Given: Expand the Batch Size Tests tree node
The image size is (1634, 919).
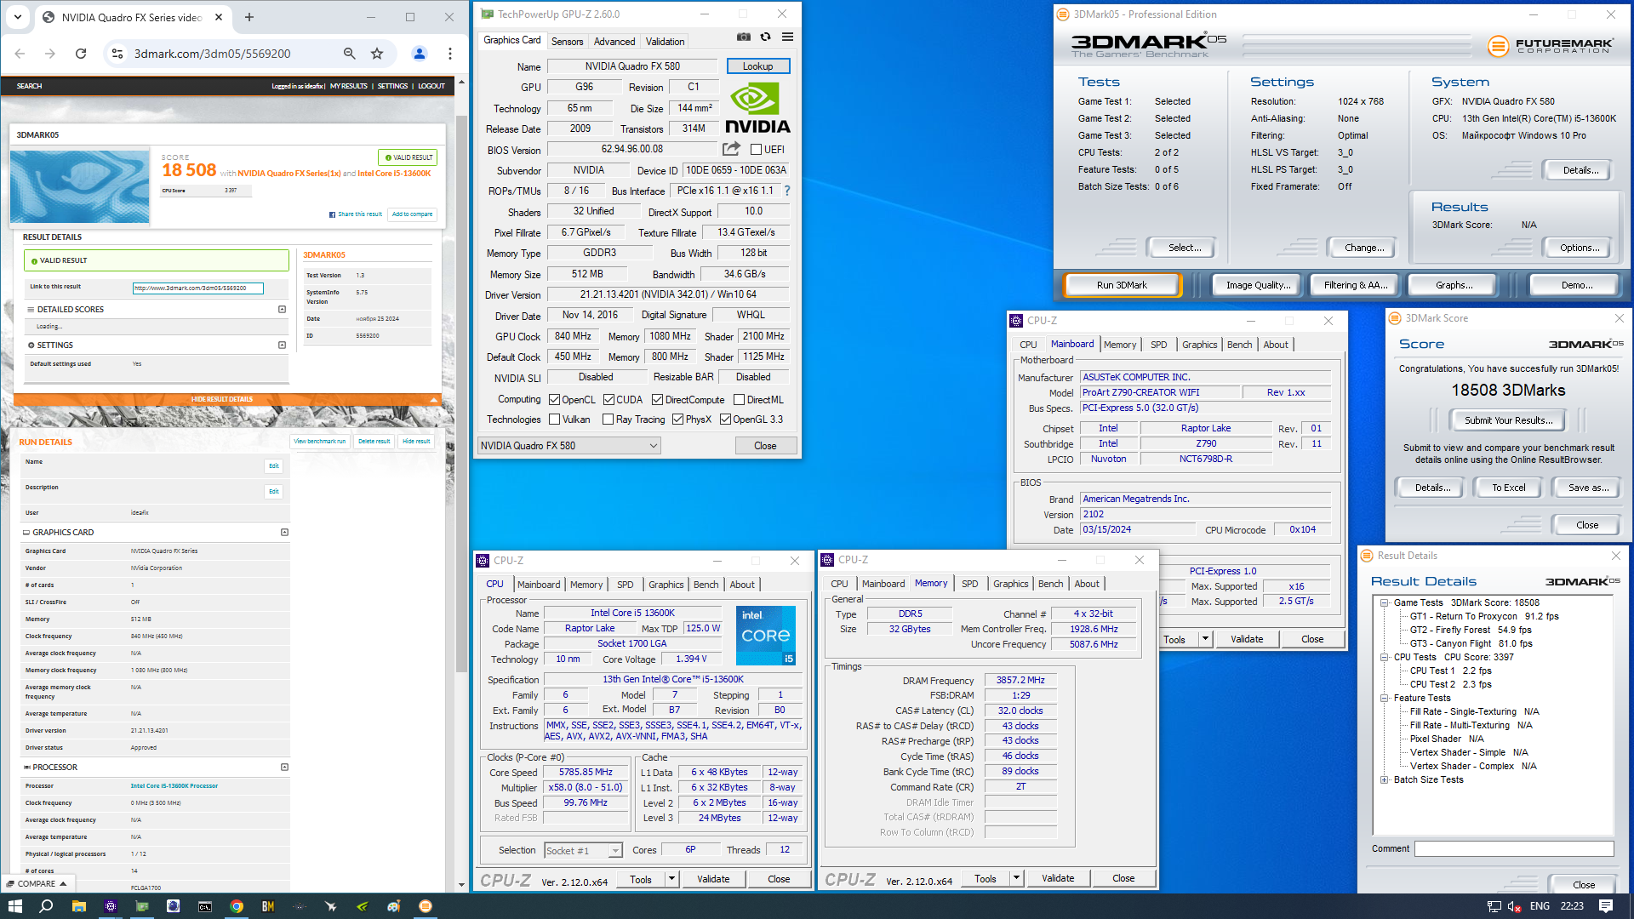Looking at the screenshot, I should pos(1385,779).
